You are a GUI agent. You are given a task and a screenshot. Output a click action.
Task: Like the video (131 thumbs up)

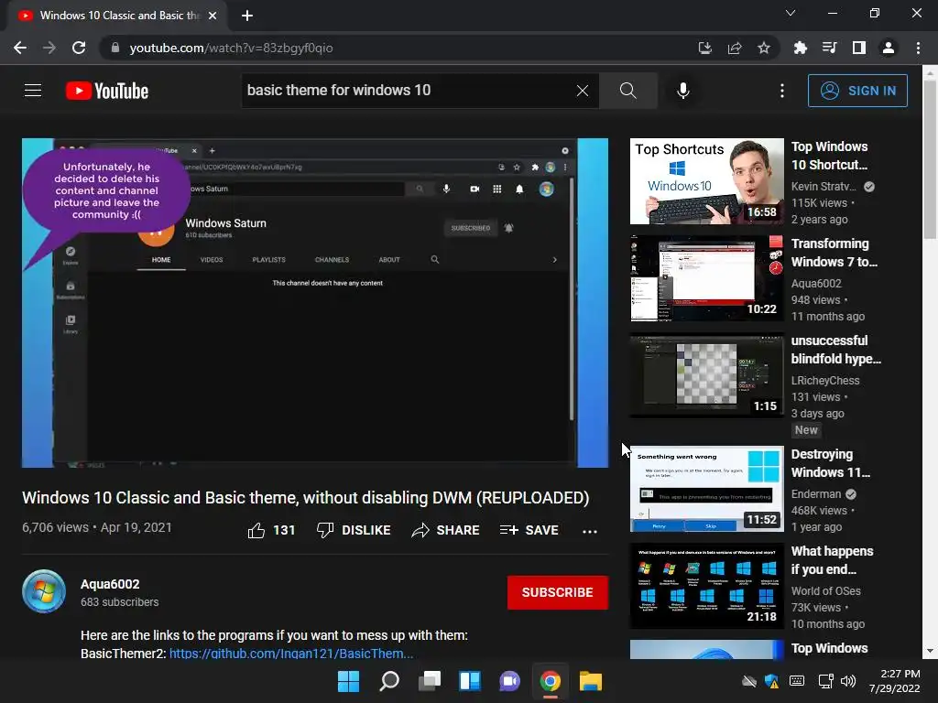pos(271,530)
